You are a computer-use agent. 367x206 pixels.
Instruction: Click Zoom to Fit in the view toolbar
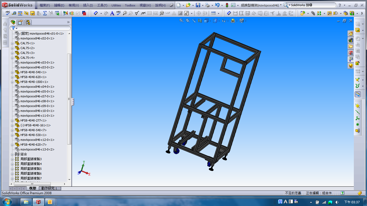tap(182, 21)
